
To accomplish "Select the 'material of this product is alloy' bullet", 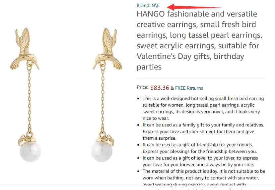I will pyautogui.click(x=204, y=177).
